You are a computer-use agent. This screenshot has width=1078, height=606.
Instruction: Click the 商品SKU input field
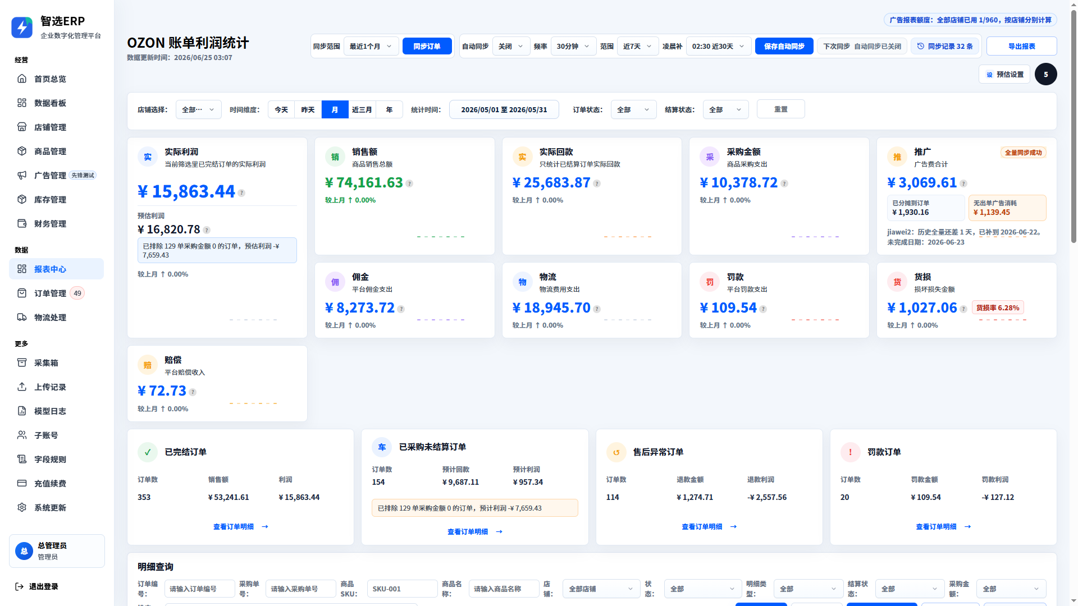[403, 589]
